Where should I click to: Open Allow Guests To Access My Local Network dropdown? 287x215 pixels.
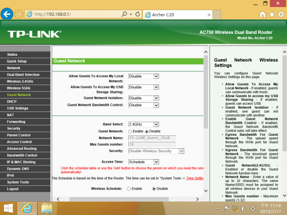click(143, 76)
